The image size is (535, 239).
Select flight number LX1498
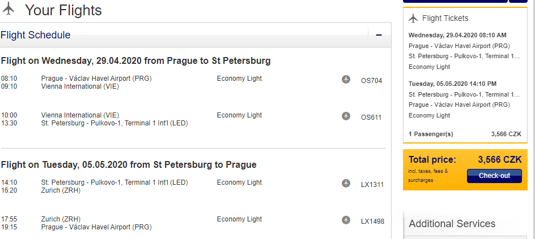coord(372,221)
